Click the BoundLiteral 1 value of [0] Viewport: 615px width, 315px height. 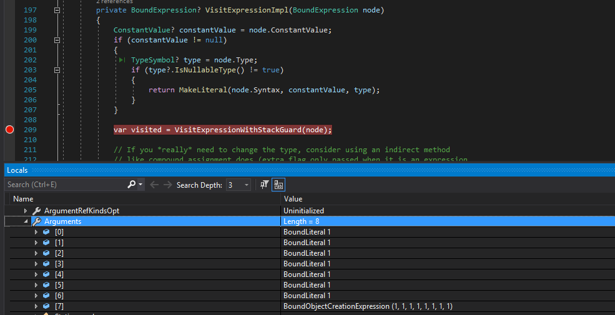coord(307,232)
